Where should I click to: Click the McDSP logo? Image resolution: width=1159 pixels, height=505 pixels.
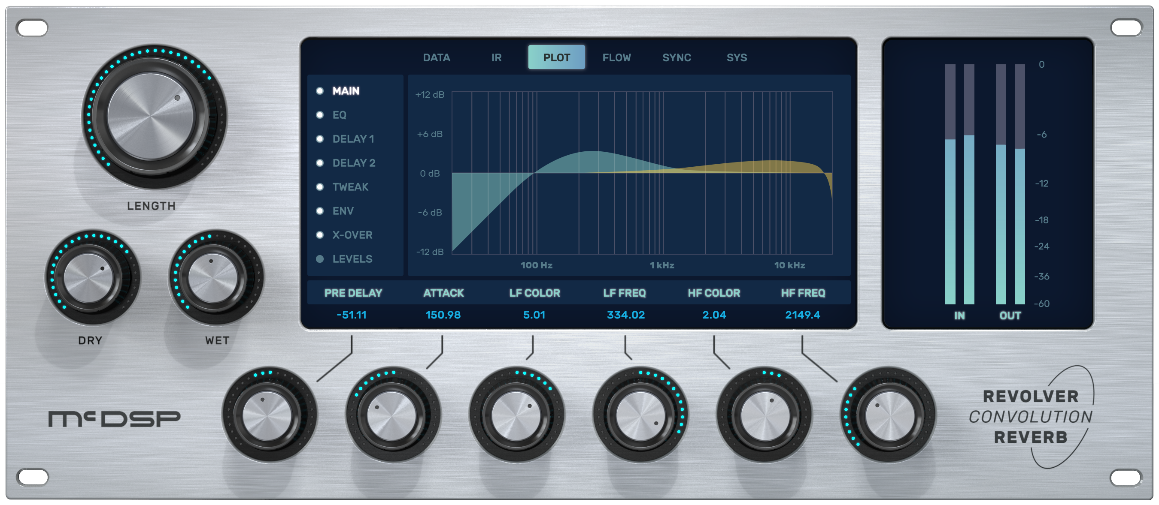(x=114, y=419)
